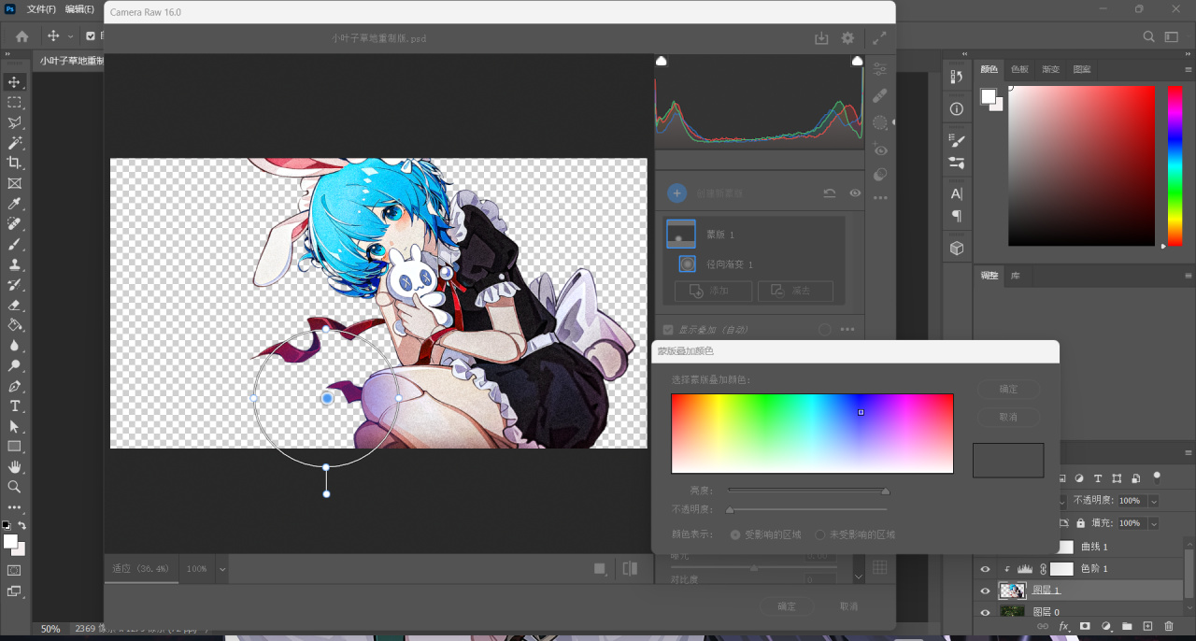Select the Clone Stamp tool
The width and height of the screenshot is (1196, 641).
15,264
